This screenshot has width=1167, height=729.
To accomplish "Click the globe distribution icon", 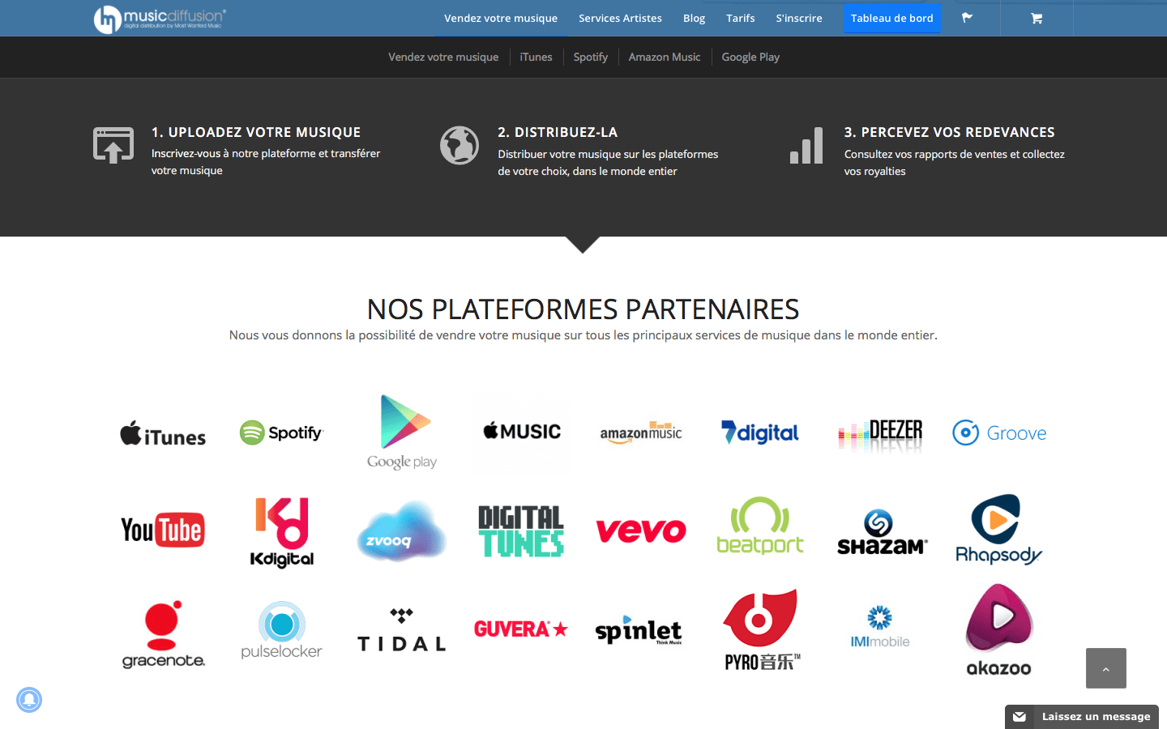I will (x=460, y=145).
